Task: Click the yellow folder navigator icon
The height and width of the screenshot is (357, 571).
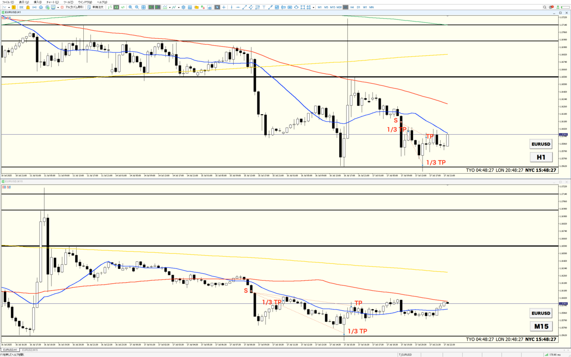Action: click(197, 7)
